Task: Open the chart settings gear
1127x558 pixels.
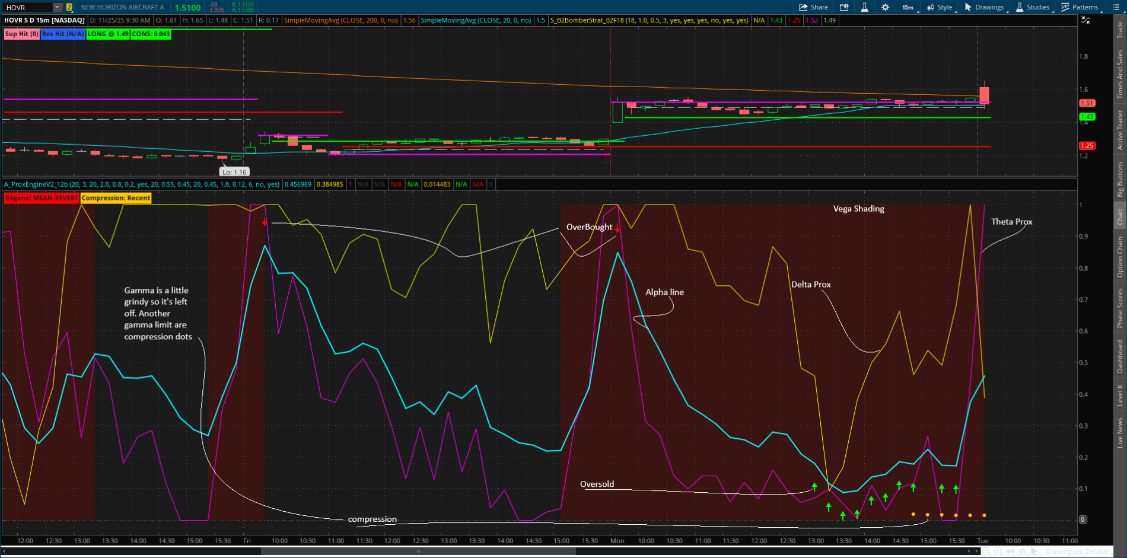Action: (x=885, y=7)
